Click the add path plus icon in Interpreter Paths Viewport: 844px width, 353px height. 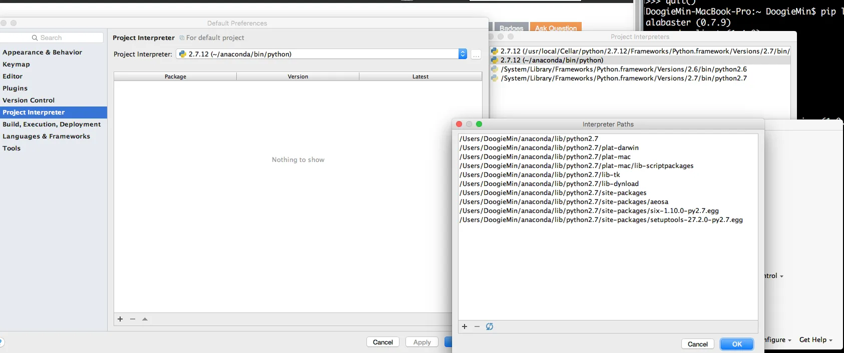click(465, 326)
